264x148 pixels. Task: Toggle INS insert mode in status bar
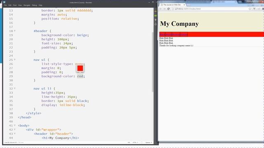click(129, 143)
